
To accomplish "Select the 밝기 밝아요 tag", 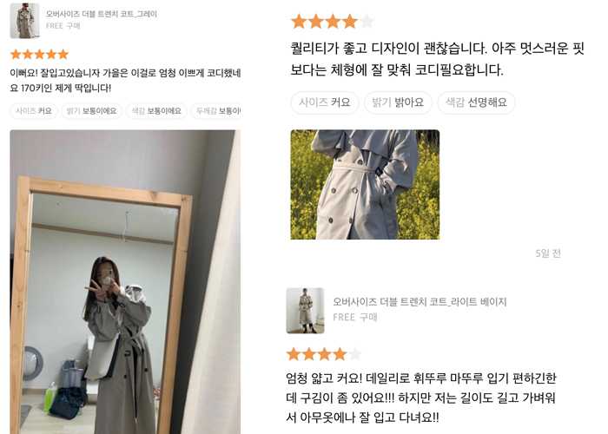I will click(x=398, y=102).
